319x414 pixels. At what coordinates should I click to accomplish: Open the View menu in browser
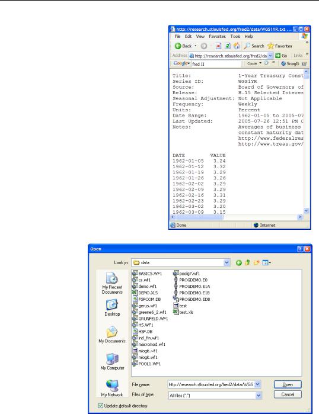[x=200, y=37]
